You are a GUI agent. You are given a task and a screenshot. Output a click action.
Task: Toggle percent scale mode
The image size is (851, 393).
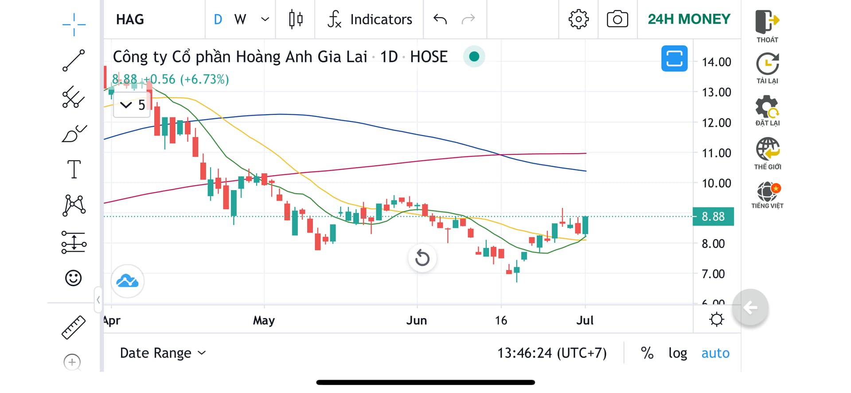point(647,353)
